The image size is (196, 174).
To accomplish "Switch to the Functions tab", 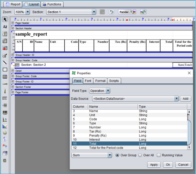I will 52,4.
